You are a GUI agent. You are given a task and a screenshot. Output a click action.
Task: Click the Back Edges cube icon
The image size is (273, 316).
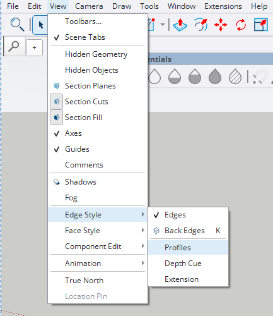[156, 231]
